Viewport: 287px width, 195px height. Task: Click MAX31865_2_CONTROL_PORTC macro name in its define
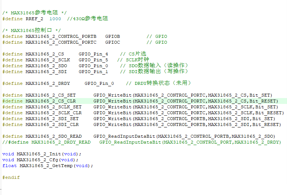pyautogui.click(x=61, y=42)
